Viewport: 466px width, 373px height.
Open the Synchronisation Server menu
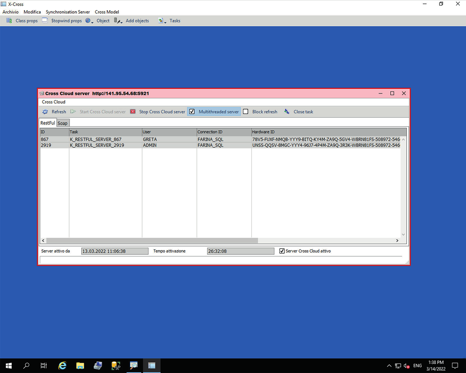(x=68, y=12)
